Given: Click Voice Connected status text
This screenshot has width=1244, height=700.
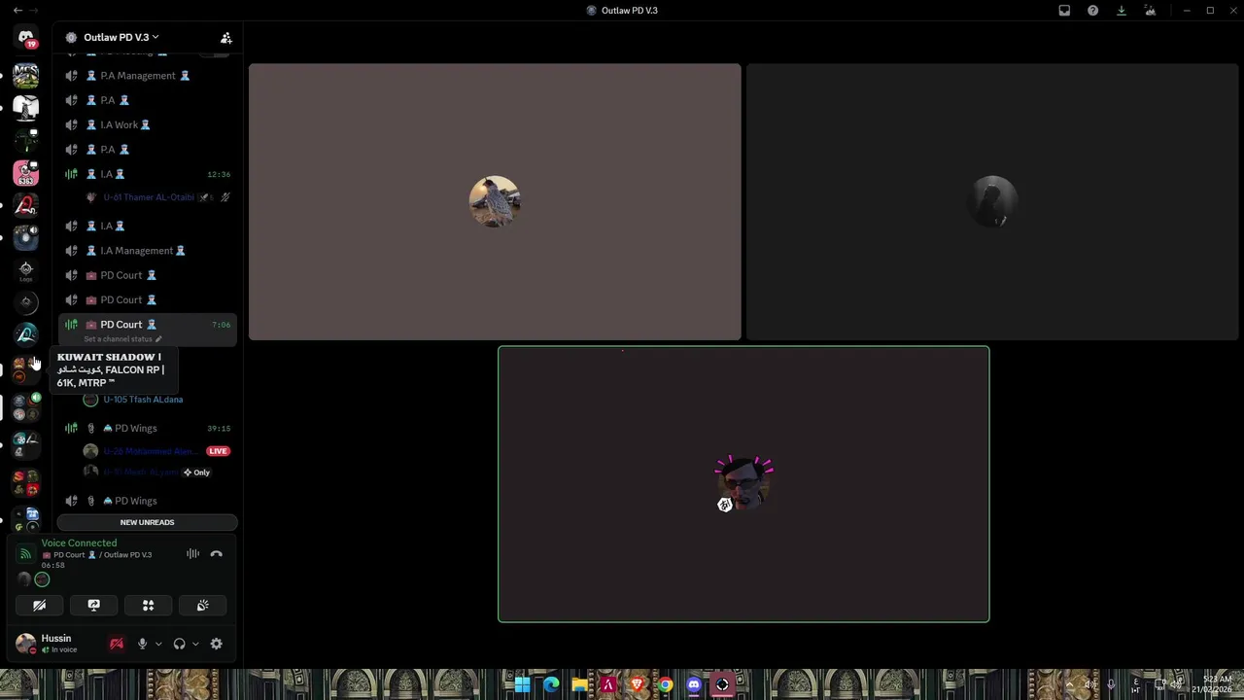Looking at the screenshot, I should tap(79, 543).
